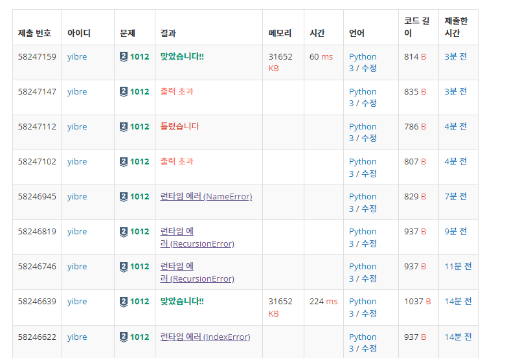Open 런타임 에러 (RecursionError) link in row 58246746
The height and width of the screenshot is (358, 509).
tap(197, 273)
